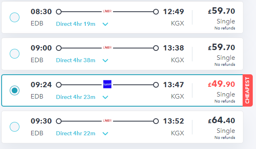Click the red CHEAPEST badge

click(x=247, y=90)
